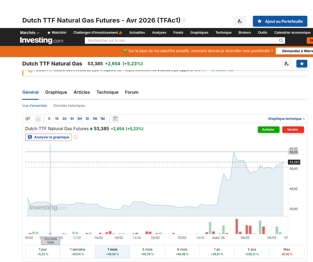This screenshot has height=262, width=313.
Task: Open the Fonds menu
Action: [178, 33]
